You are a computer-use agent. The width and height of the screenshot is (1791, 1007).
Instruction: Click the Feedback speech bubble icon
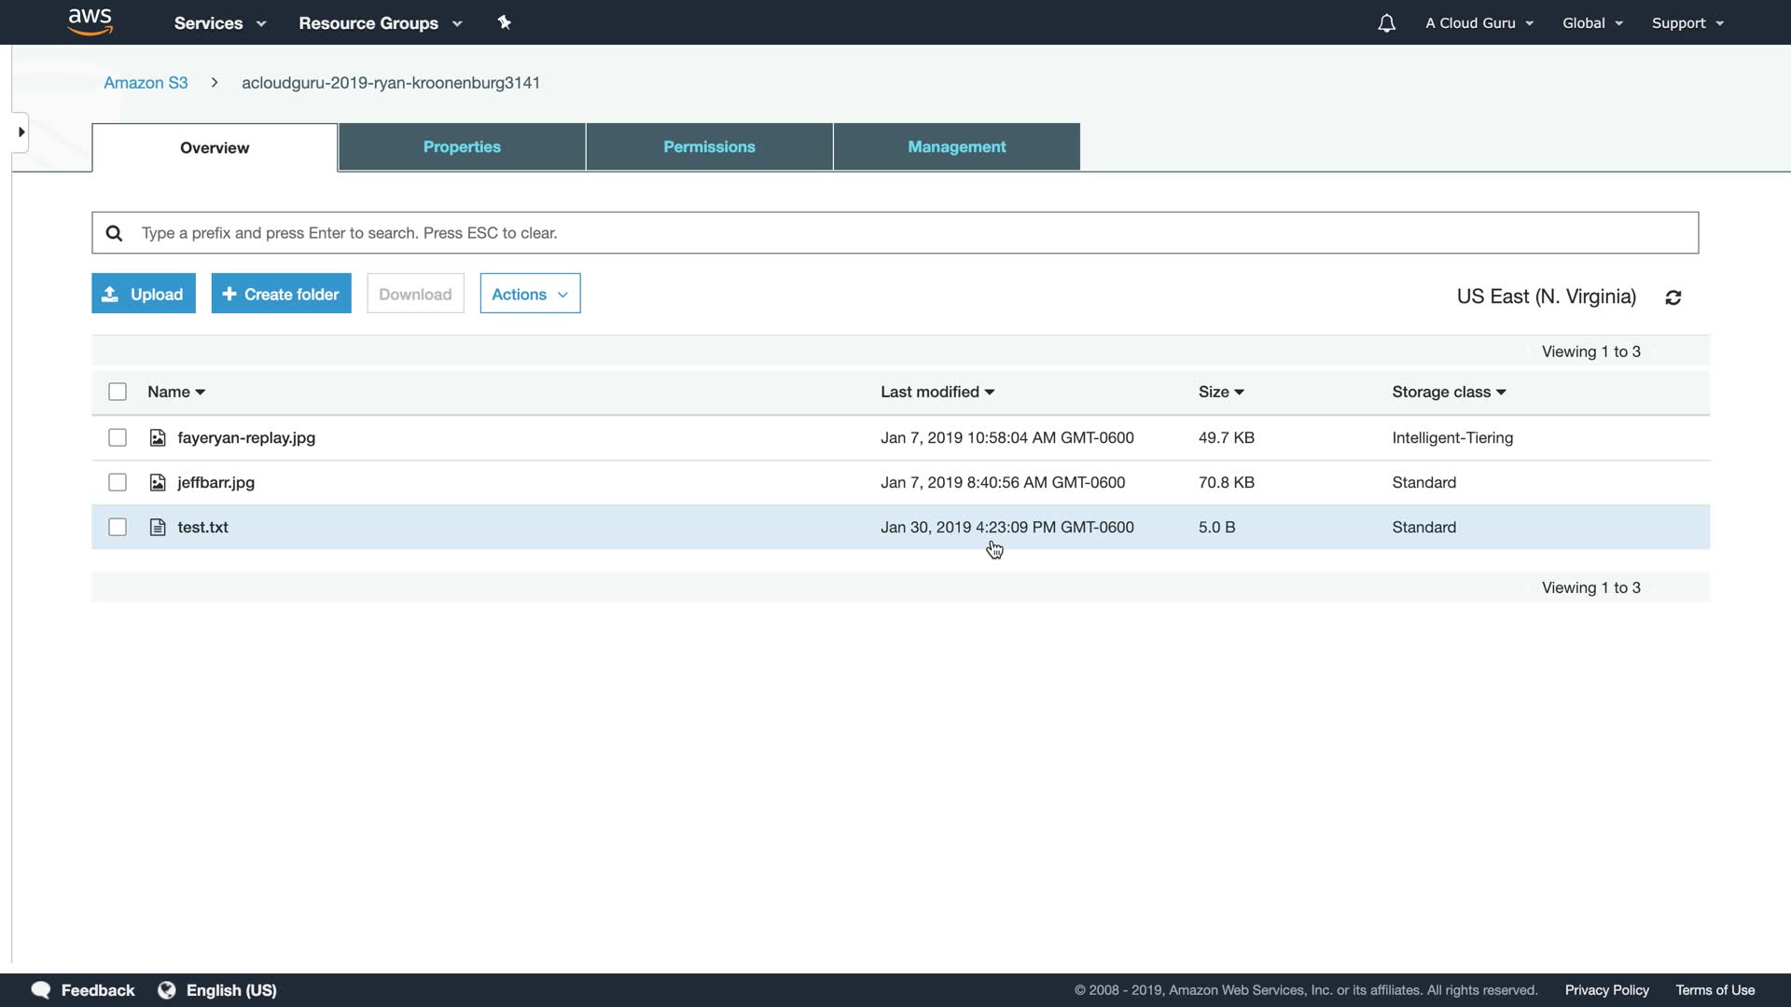tap(41, 990)
